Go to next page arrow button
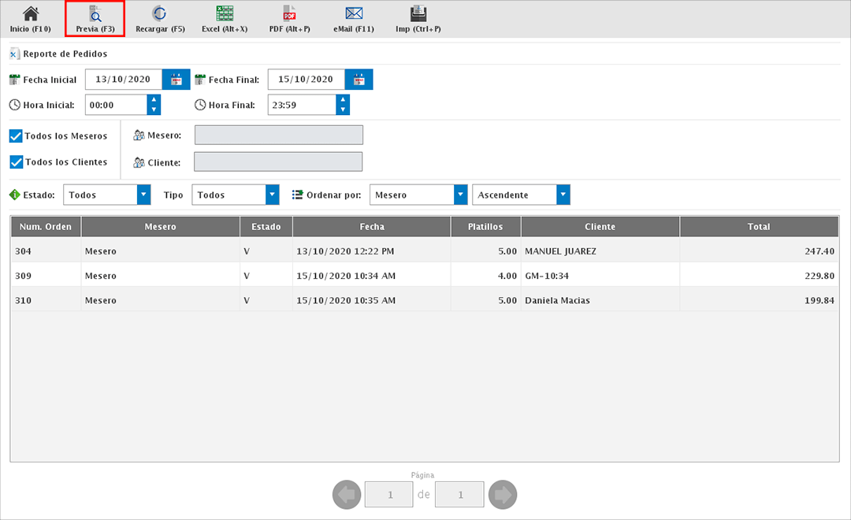 point(502,495)
